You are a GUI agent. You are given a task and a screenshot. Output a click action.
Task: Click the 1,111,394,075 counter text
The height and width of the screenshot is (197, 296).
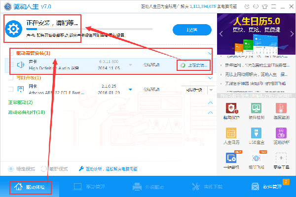tap(203, 6)
